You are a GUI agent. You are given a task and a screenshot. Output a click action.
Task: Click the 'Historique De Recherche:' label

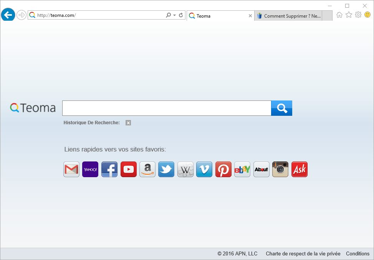92,123
